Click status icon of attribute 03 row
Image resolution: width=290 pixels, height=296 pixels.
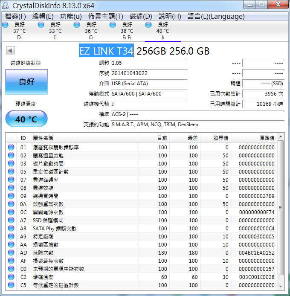(11, 163)
